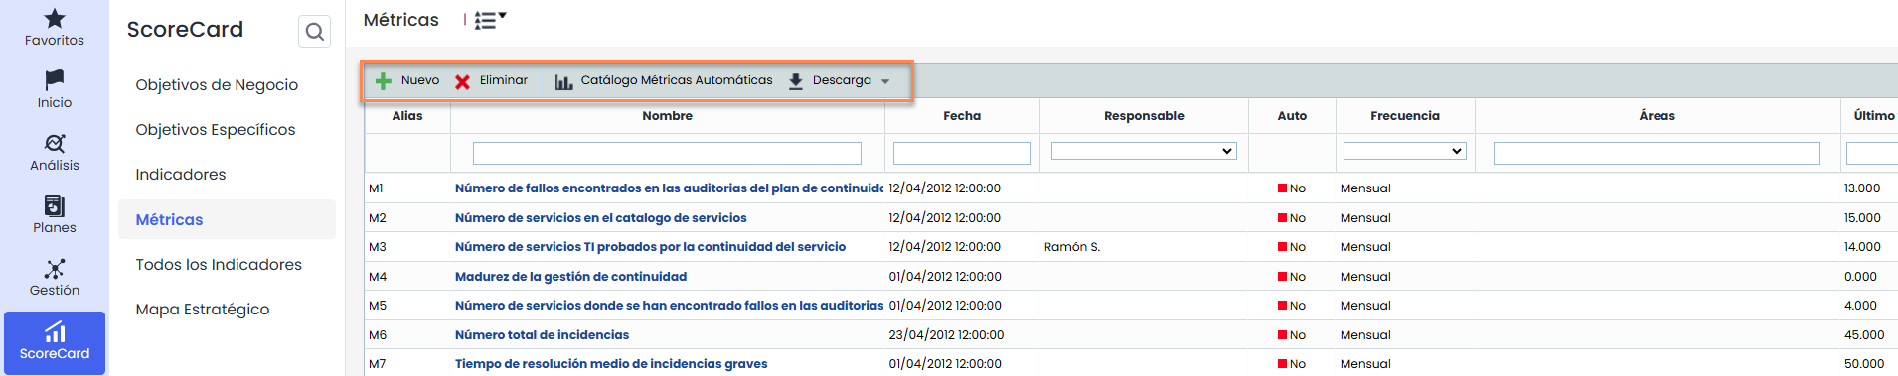Click the value 0.000 in row M4
The width and height of the screenshot is (1898, 376).
[x=1860, y=277]
